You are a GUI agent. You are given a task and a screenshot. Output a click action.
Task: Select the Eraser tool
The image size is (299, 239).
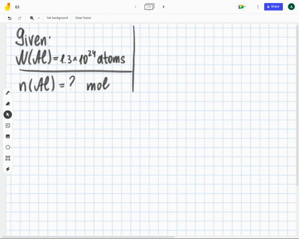8,104
